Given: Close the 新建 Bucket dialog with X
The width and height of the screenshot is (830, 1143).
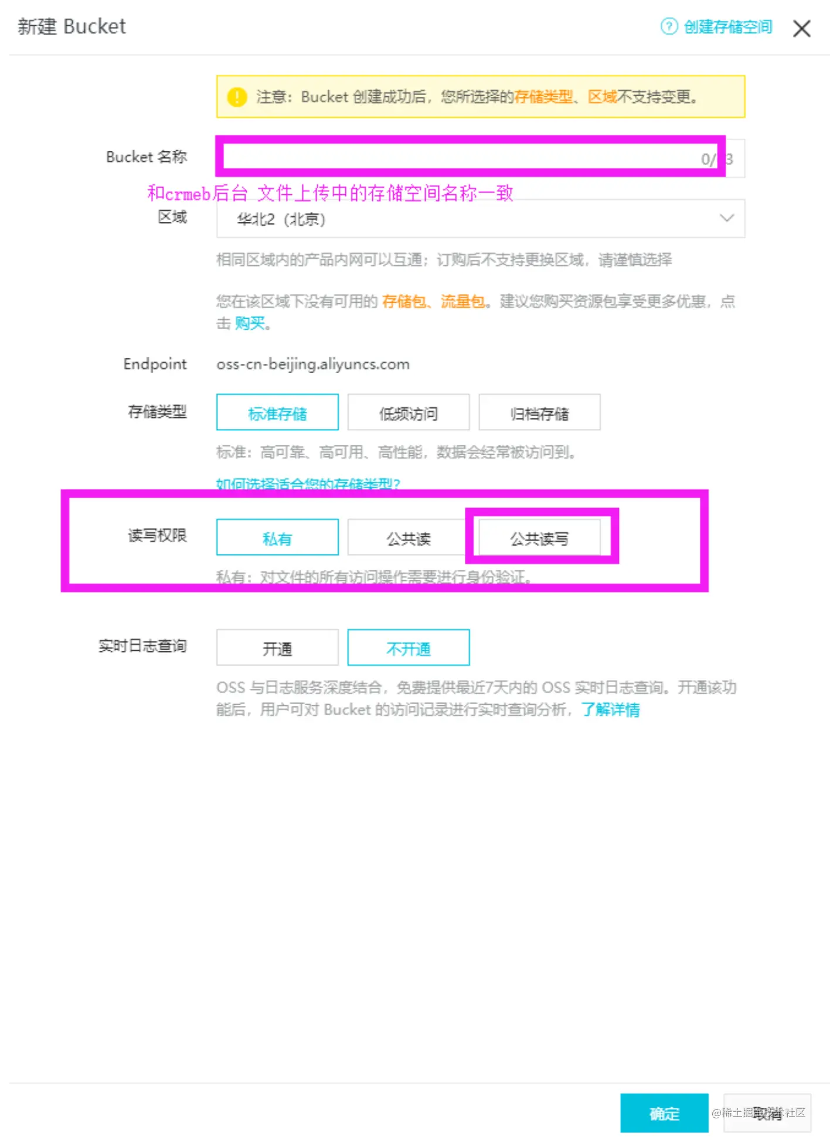Looking at the screenshot, I should coord(801,28).
